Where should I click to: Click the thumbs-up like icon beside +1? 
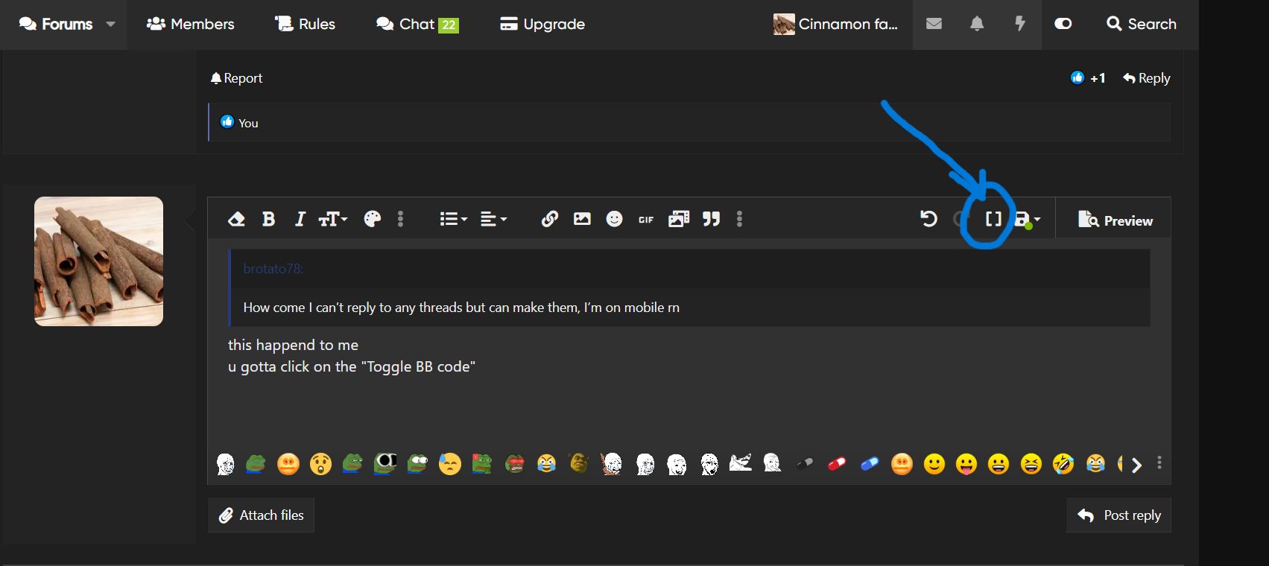pos(1077,77)
